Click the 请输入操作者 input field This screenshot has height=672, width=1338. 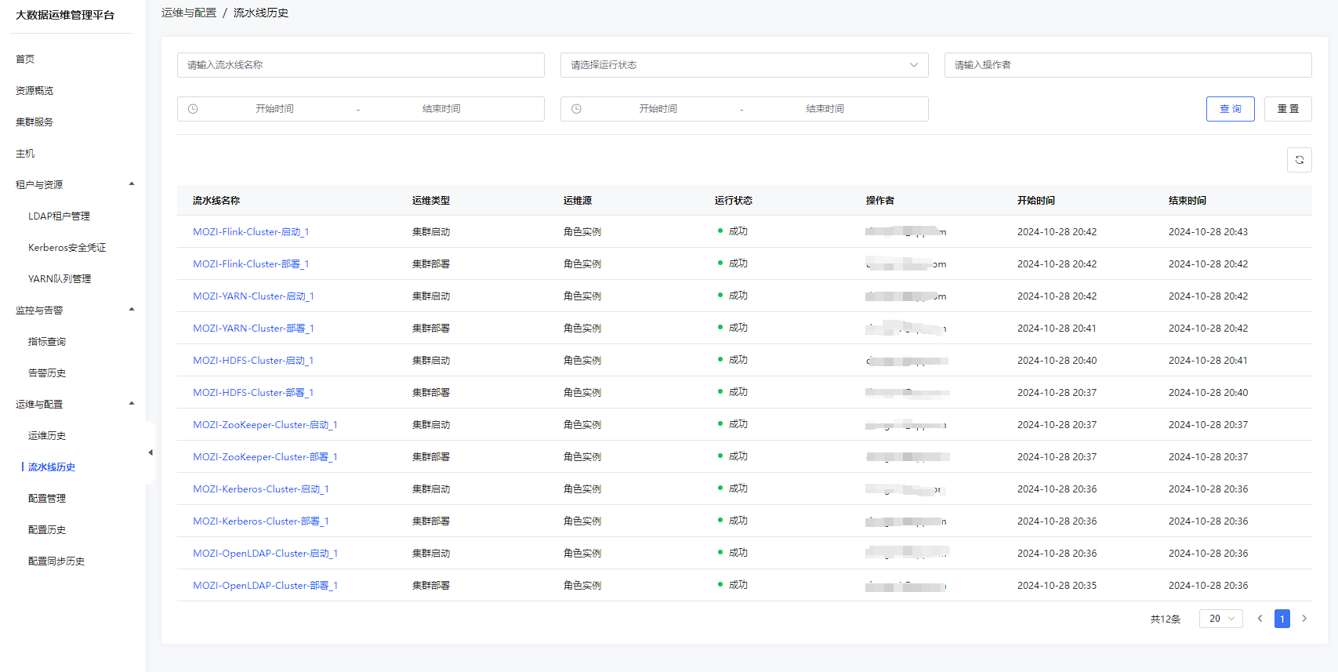point(1128,65)
